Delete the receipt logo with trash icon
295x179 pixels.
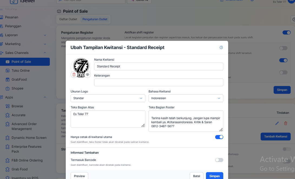click(x=74, y=75)
